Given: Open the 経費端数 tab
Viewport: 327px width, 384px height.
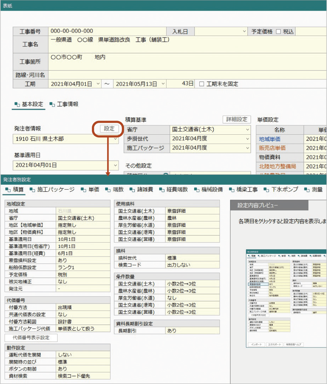Looking at the screenshot, I should click(174, 190).
